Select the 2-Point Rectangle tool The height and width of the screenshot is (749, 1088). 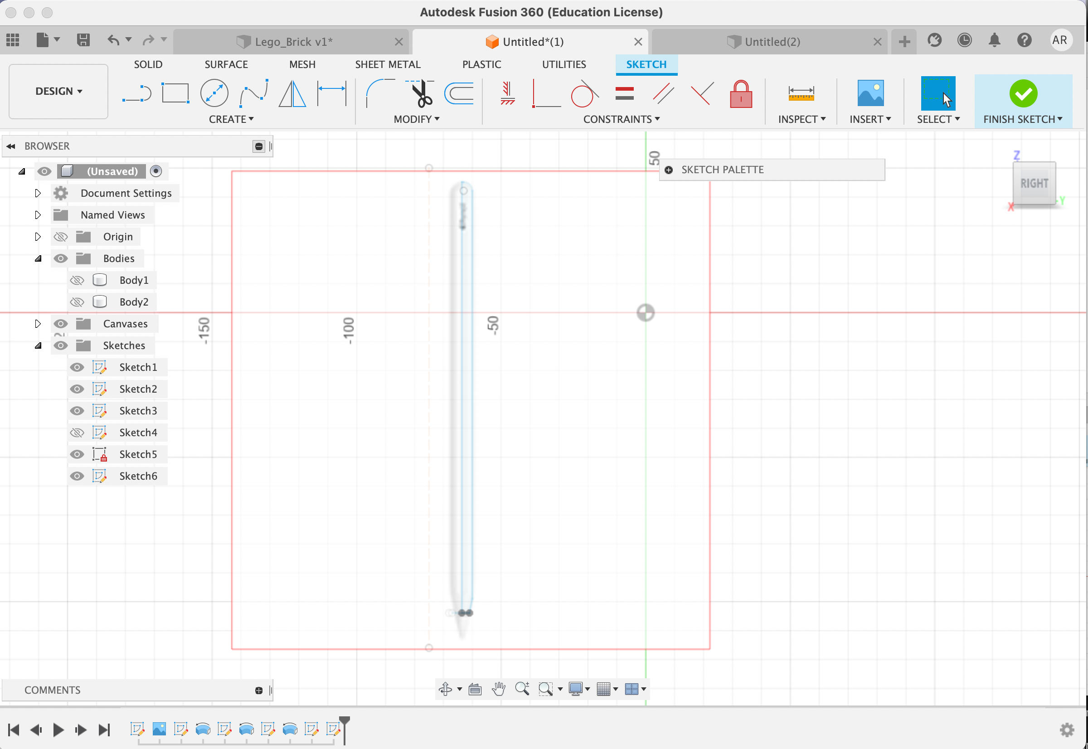[175, 93]
